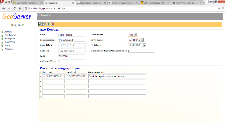Click the arrow icon beside Route
225x126 pixels.
[x=2, y=45]
